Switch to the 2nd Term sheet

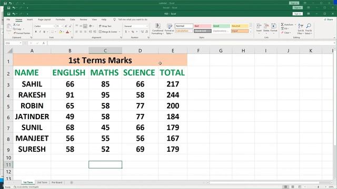[x=42, y=183]
